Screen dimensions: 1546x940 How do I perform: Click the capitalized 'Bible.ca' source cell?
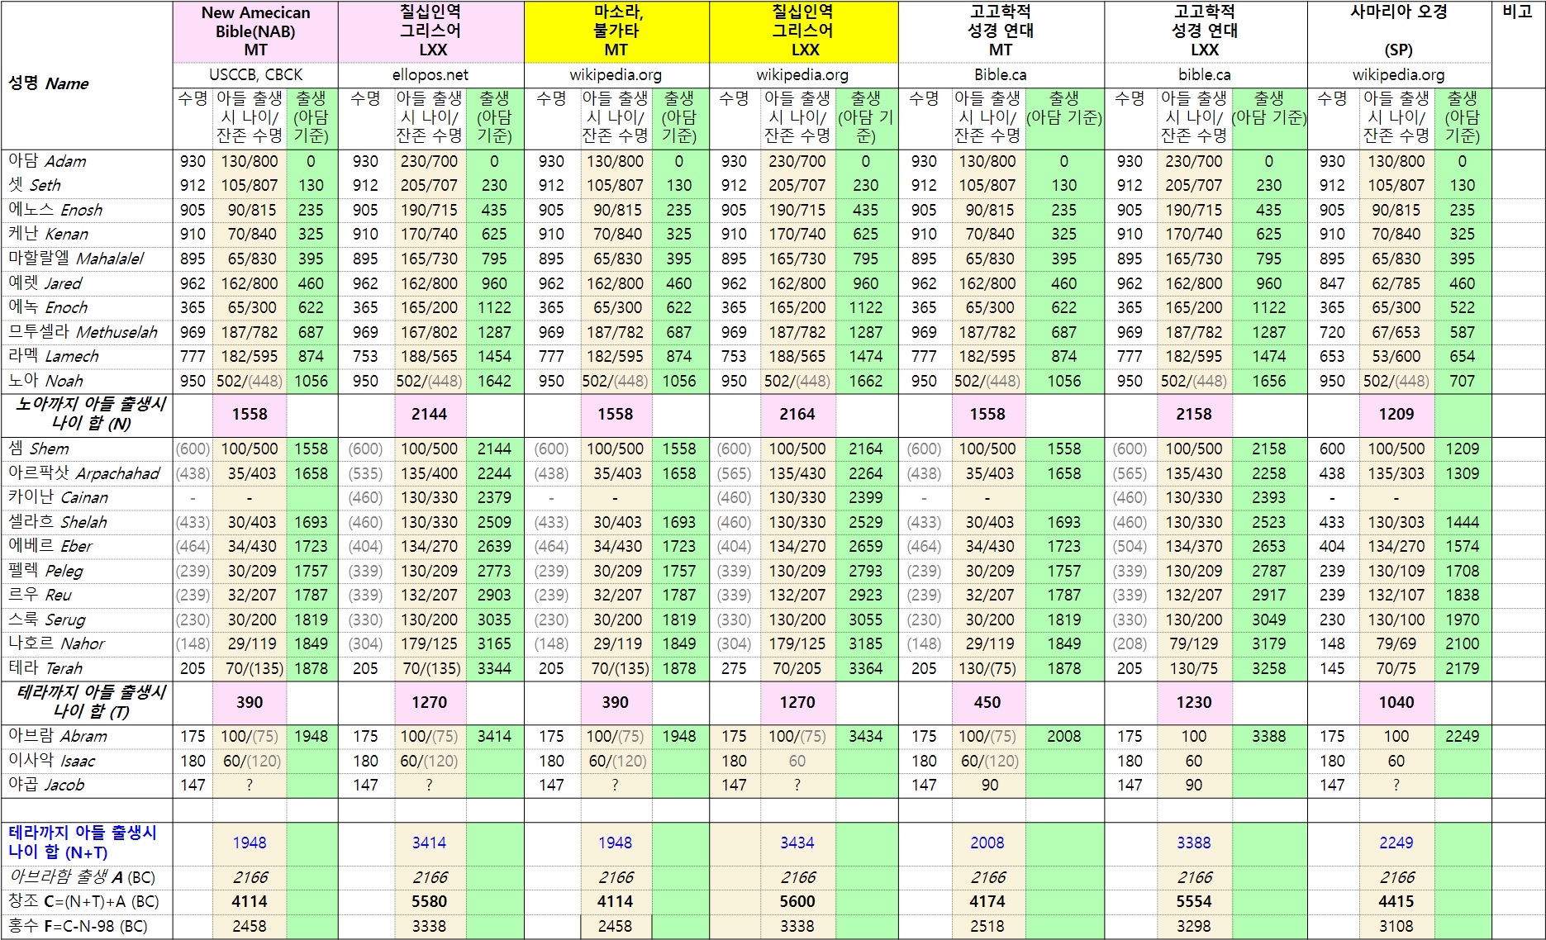click(1001, 74)
